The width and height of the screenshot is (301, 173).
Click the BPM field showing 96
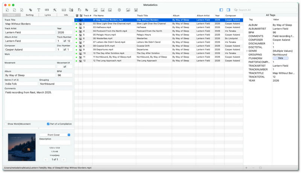pos(64,75)
